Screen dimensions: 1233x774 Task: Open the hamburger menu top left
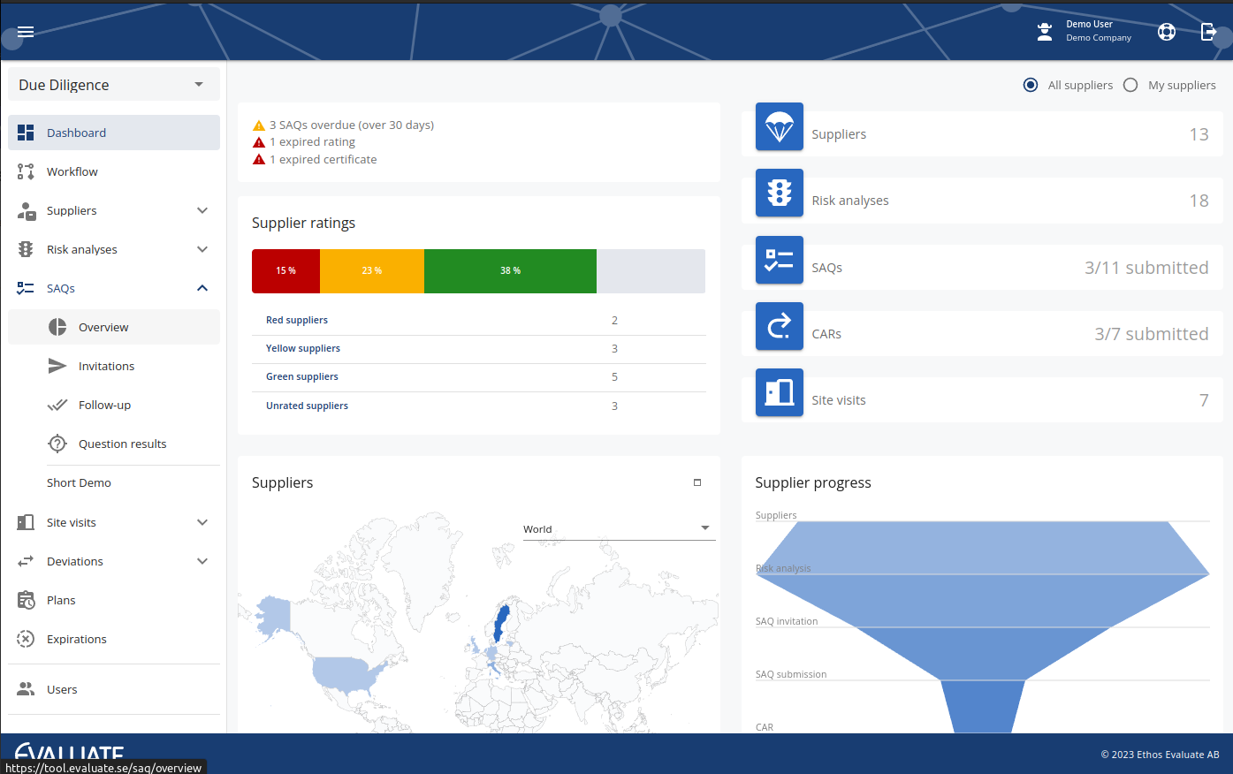[25, 32]
